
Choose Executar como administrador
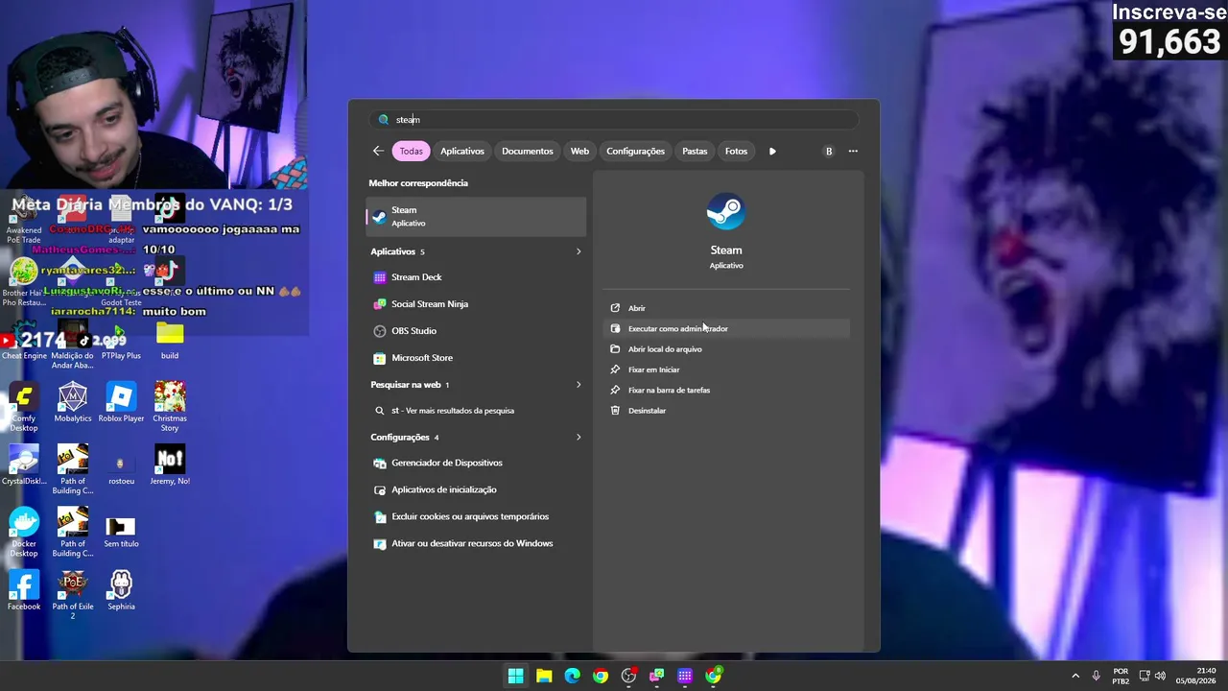[x=726, y=328]
